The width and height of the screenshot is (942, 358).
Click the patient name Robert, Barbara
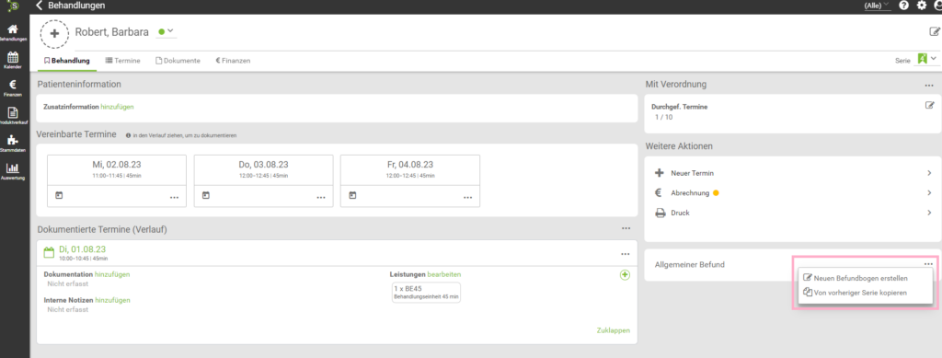[x=111, y=32]
